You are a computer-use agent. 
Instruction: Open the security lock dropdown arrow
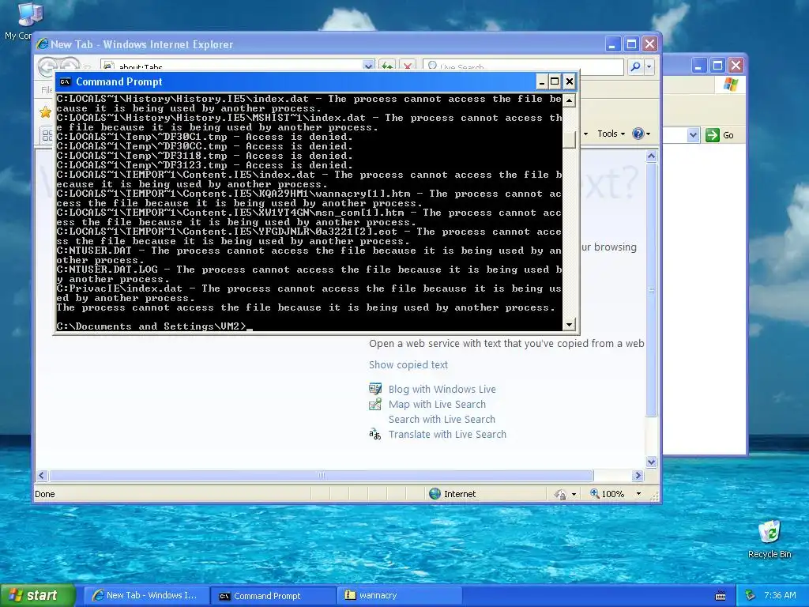pyautogui.click(x=574, y=495)
